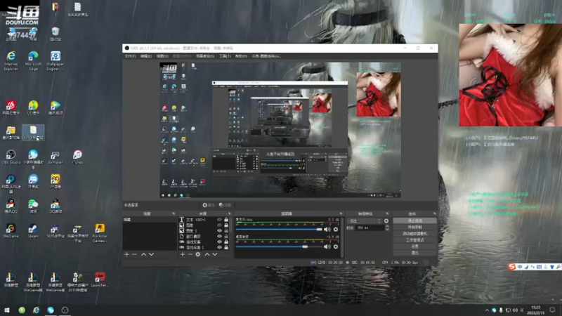Click the Start Recording button
Image resolution: width=562 pixels, height=316 pixels.
point(414,227)
